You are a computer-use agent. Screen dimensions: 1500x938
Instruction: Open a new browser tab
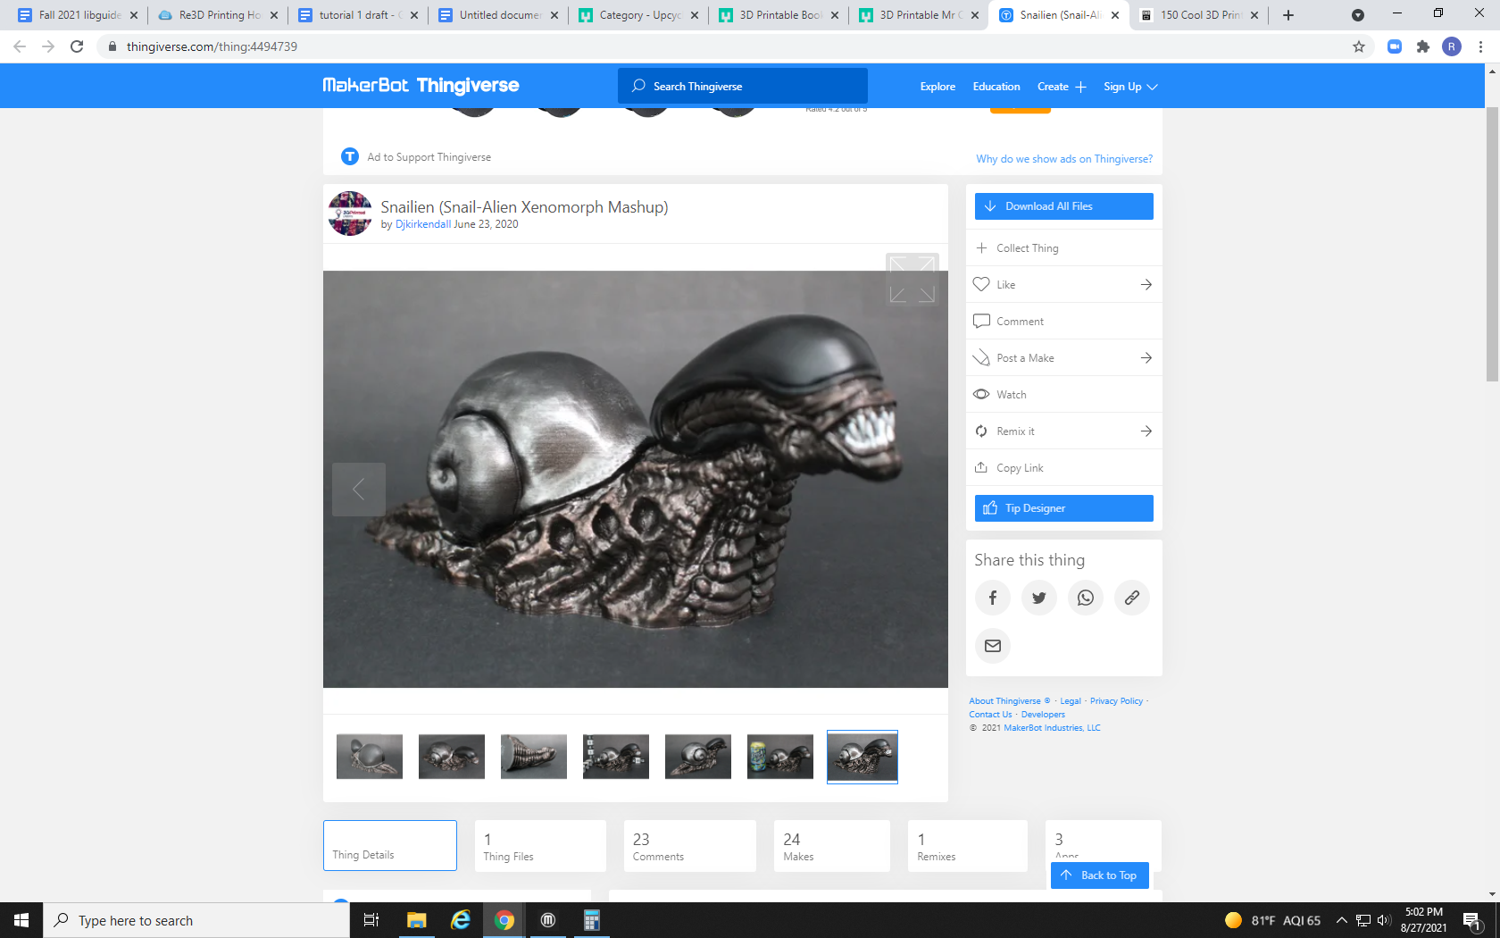coord(1288,15)
